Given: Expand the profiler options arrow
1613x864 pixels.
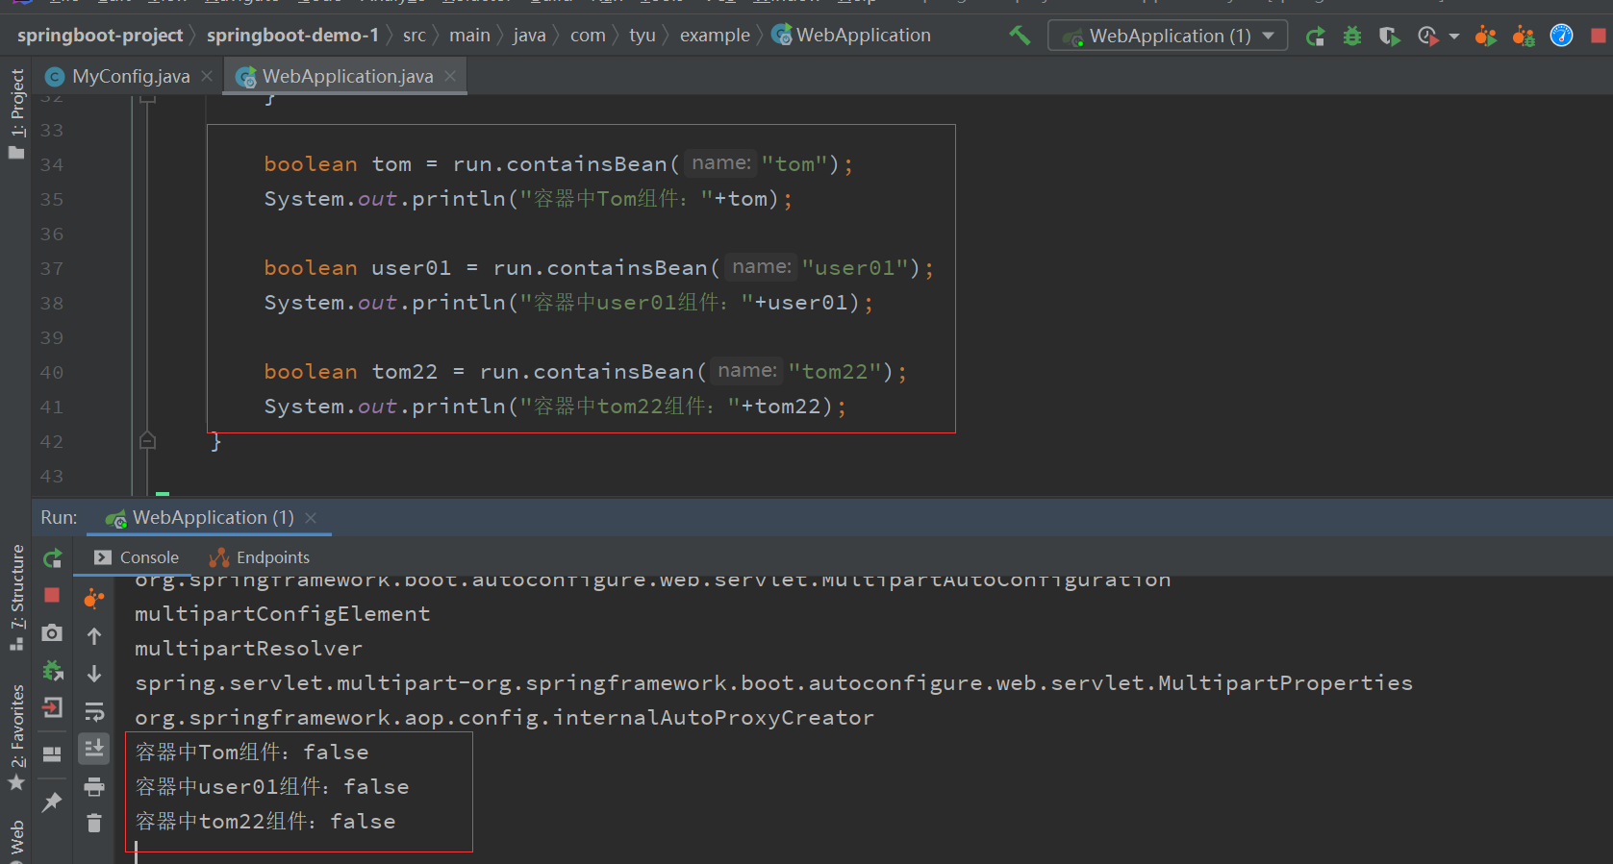Looking at the screenshot, I should pos(1454,37).
